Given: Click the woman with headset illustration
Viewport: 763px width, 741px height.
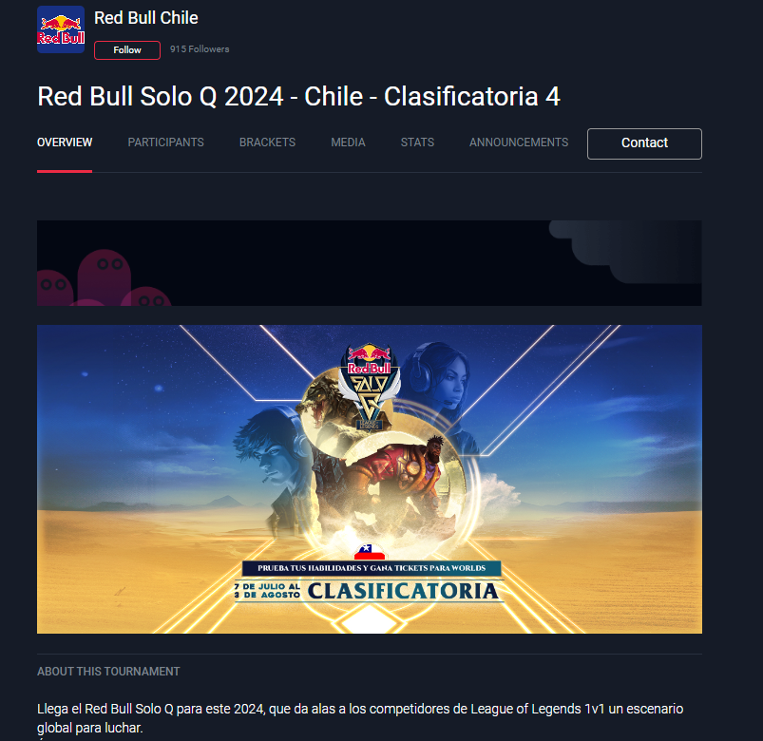Looking at the screenshot, I should 440,385.
